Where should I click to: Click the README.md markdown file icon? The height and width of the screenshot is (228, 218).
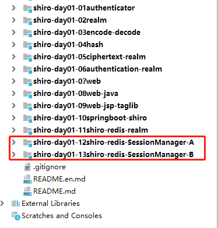[x=27, y=191]
